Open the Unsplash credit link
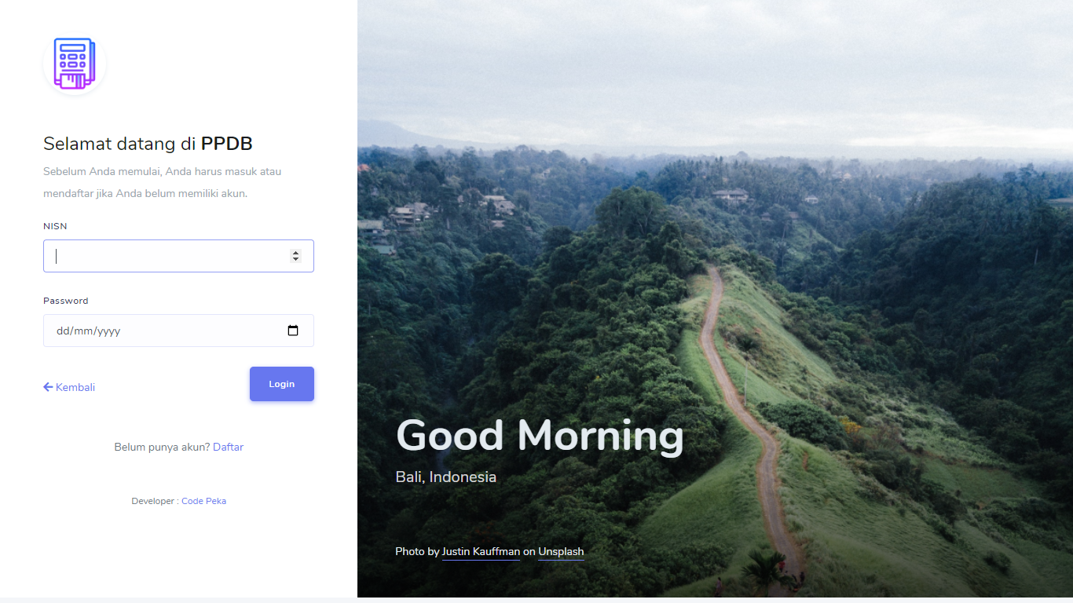Image resolution: width=1073 pixels, height=603 pixels. coord(561,552)
